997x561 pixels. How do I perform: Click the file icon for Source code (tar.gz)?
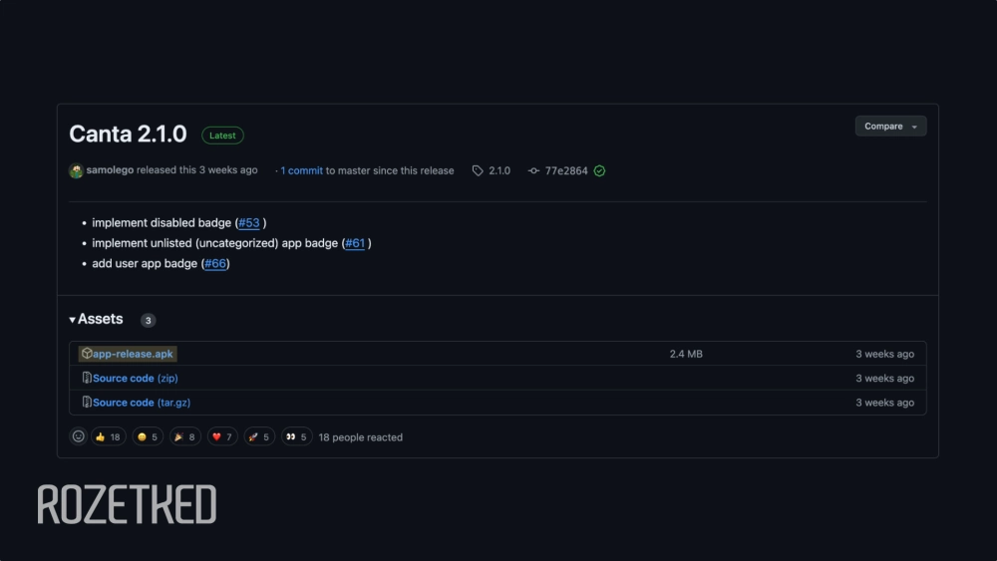[87, 403]
